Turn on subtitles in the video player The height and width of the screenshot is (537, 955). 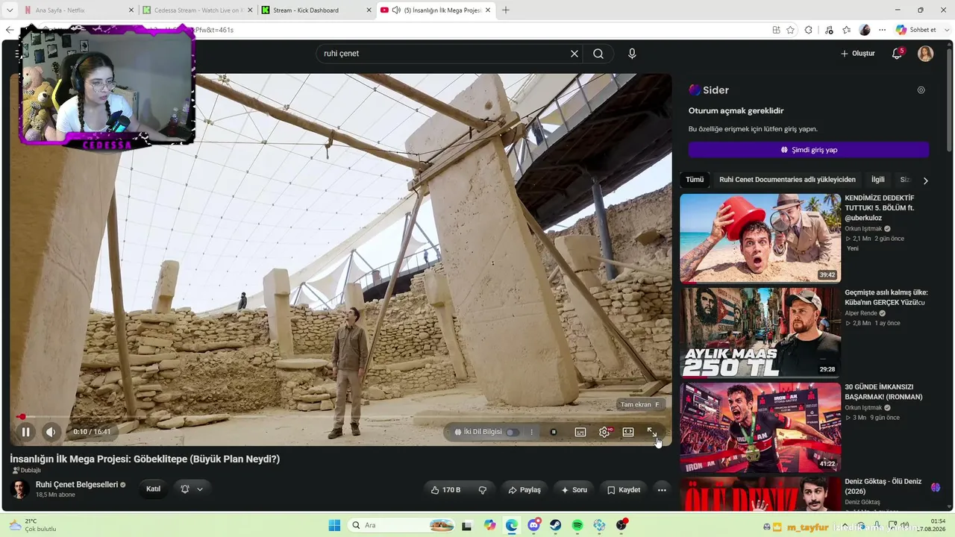580,432
